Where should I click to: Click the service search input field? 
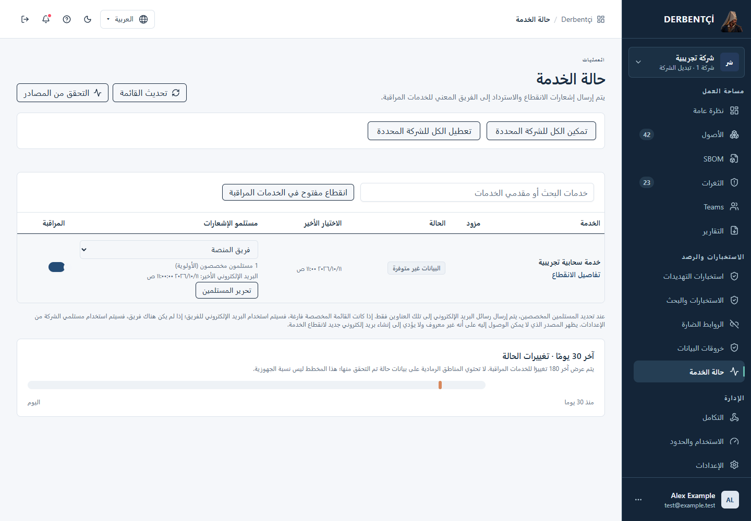coord(477,193)
